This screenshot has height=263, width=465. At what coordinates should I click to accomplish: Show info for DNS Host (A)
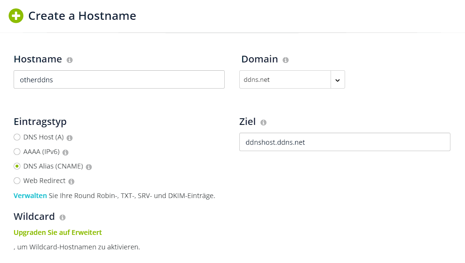[x=69, y=138]
